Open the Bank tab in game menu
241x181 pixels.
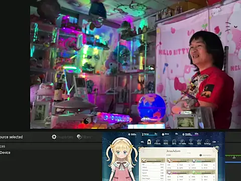point(166,142)
